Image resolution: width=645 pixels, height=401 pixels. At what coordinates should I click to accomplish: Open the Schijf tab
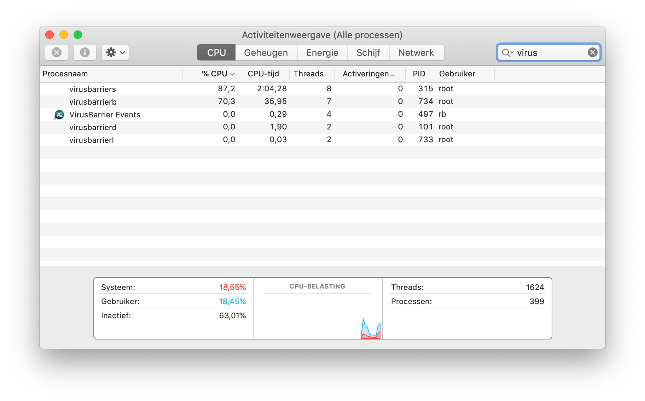coord(368,52)
